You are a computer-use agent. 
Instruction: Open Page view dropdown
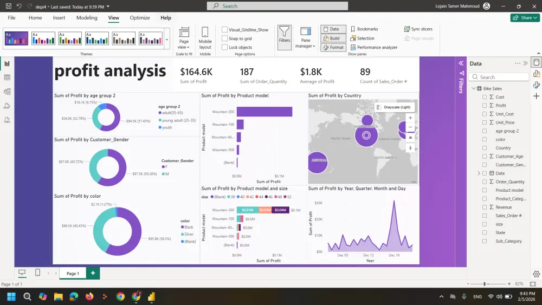pos(184,38)
